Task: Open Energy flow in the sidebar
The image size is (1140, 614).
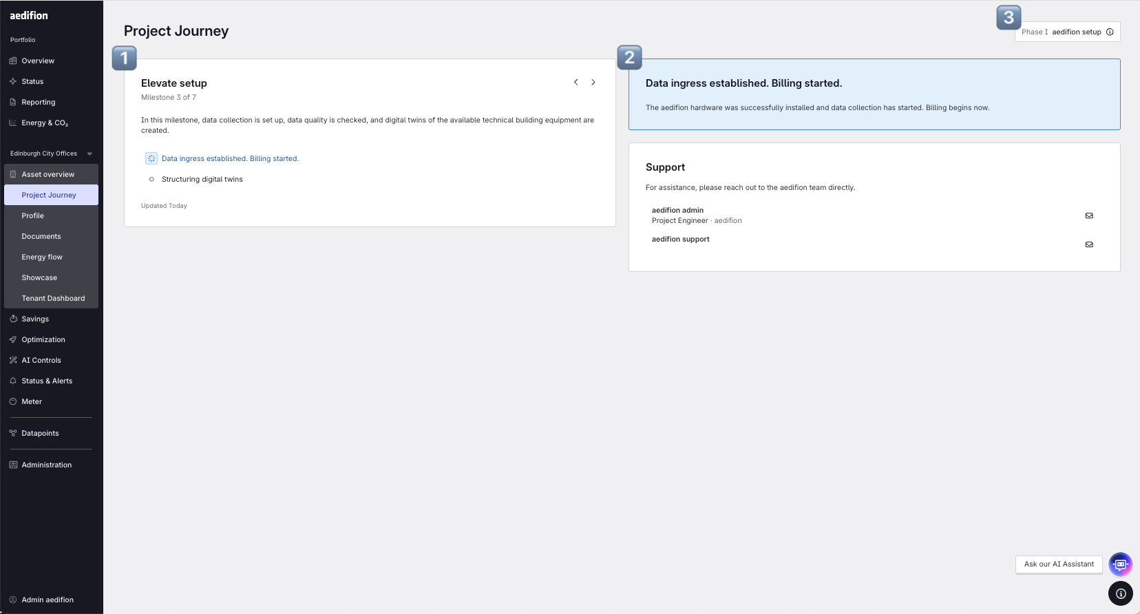Action: pos(42,257)
